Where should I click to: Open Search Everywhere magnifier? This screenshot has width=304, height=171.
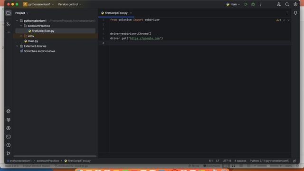(287, 4)
